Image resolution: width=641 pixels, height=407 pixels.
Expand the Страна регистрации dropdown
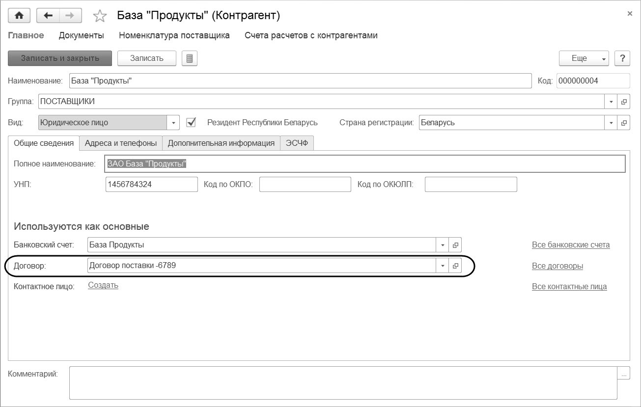(612, 123)
